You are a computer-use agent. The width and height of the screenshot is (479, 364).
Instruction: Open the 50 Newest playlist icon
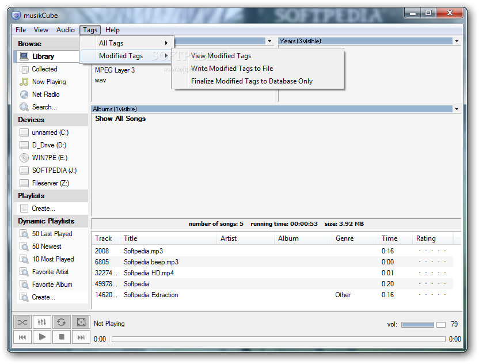click(24, 247)
